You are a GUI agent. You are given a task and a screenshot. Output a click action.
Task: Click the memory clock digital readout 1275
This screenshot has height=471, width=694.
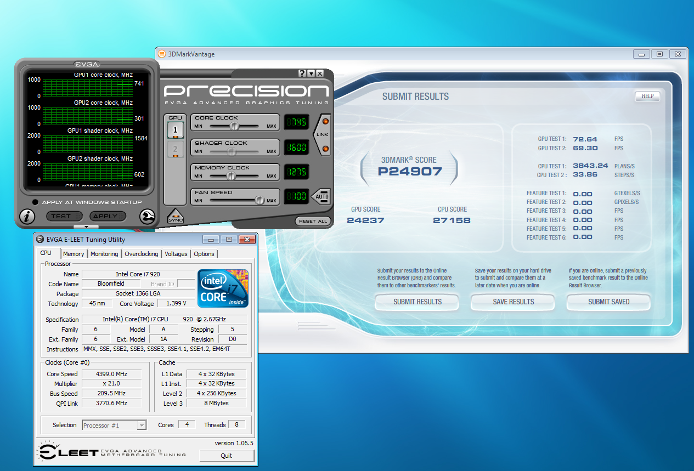(x=296, y=172)
